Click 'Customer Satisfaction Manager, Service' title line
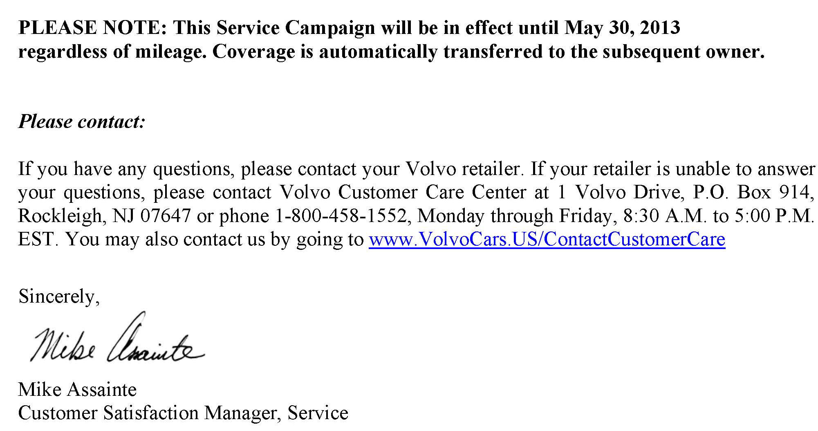The height and width of the screenshot is (431, 818). [x=183, y=413]
